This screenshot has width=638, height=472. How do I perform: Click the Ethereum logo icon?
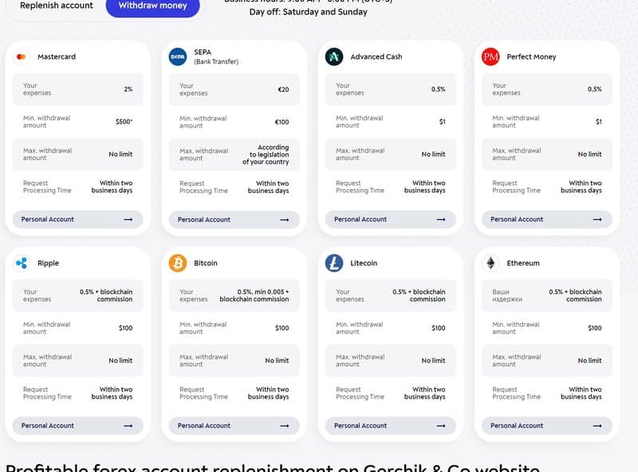(x=490, y=263)
